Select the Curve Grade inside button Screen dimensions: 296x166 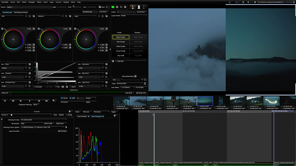121,51
